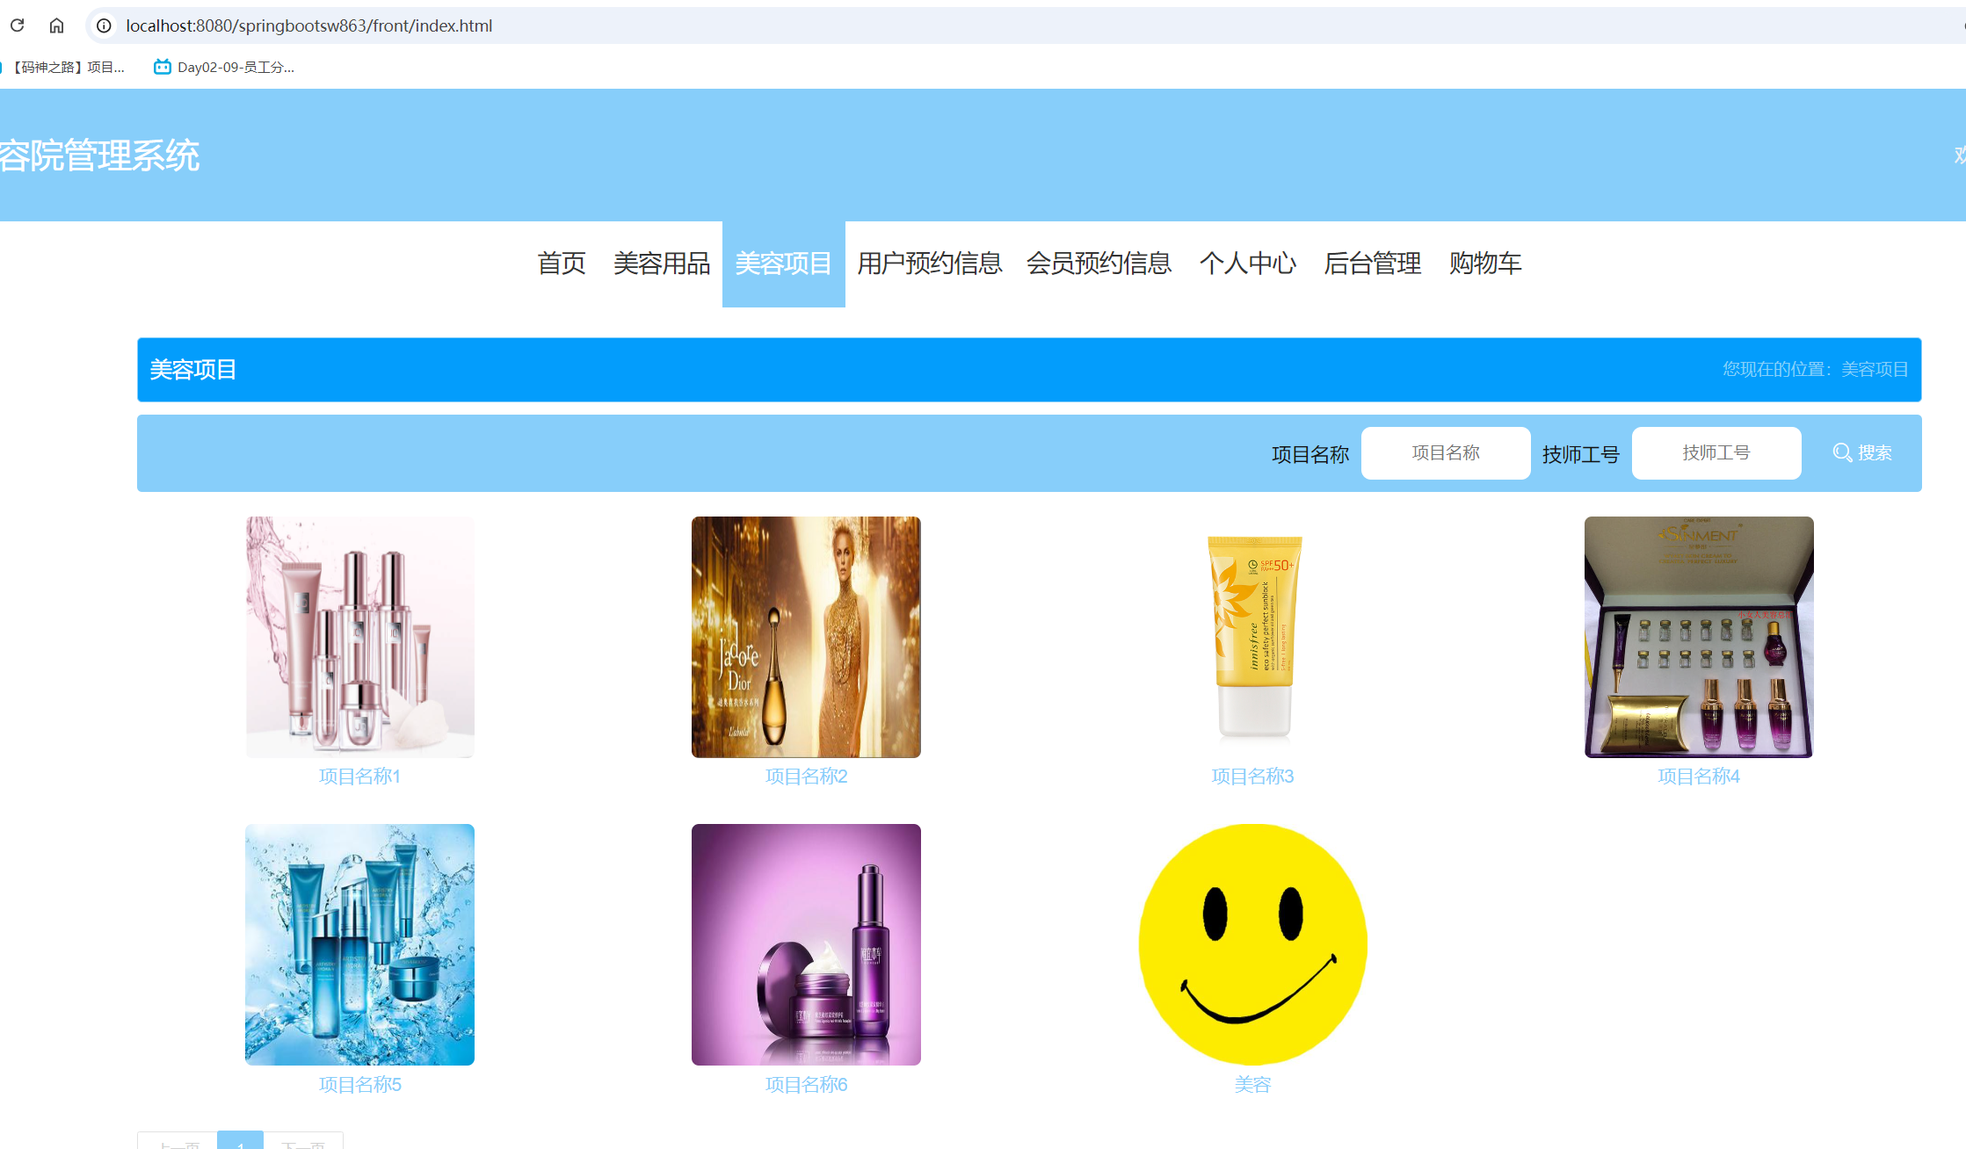Open 用户预约信息 page

coord(929,264)
